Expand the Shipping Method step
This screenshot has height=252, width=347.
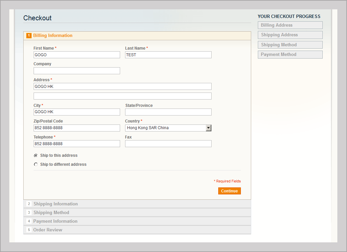coord(51,212)
